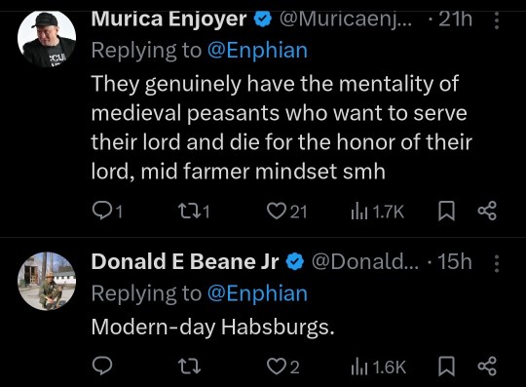This screenshot has height=387, width=526.
Task: Open Murica Enjoyer's profile picture
Action: 47,39
